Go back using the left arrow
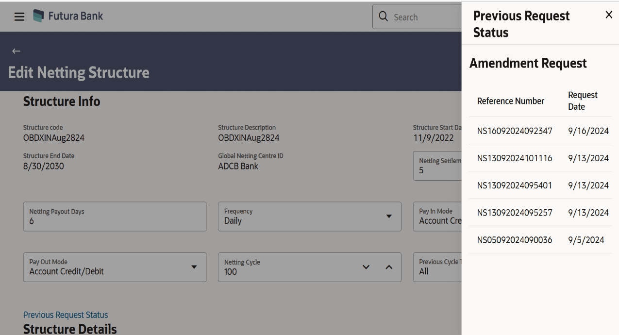 (16, 51)
